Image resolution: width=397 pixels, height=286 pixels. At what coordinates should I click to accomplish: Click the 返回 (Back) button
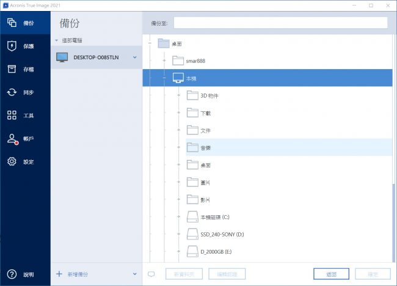[331, 274]
